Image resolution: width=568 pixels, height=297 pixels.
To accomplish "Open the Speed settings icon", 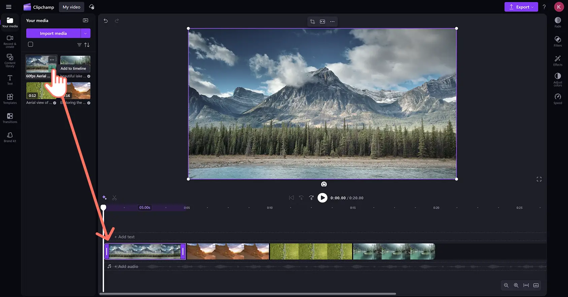I will coord(558,99).
